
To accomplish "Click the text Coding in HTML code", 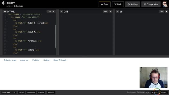I will pos(31,50).
